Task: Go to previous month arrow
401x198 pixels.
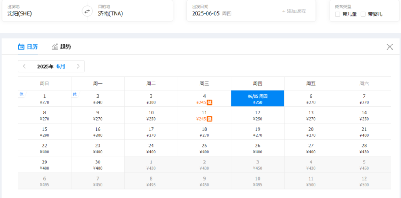Action: 25,67
